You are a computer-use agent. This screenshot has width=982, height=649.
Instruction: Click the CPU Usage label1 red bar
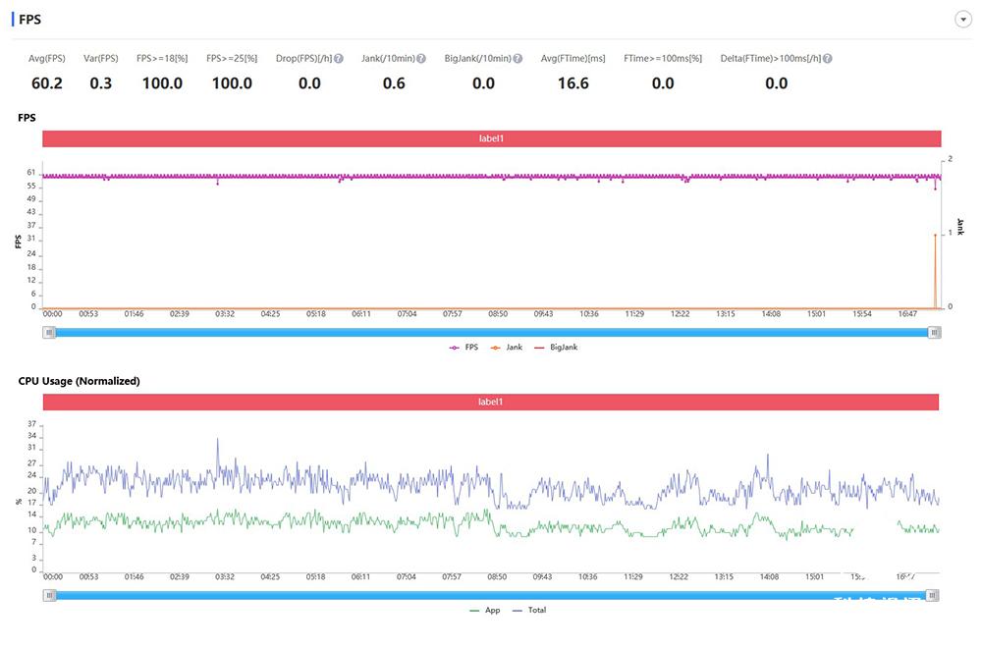click(x=490, y=402)
